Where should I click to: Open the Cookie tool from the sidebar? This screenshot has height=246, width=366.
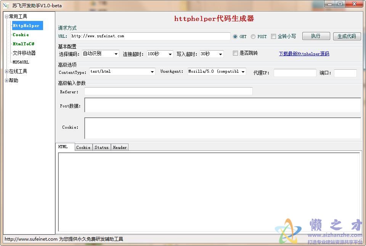pos(20,35)
